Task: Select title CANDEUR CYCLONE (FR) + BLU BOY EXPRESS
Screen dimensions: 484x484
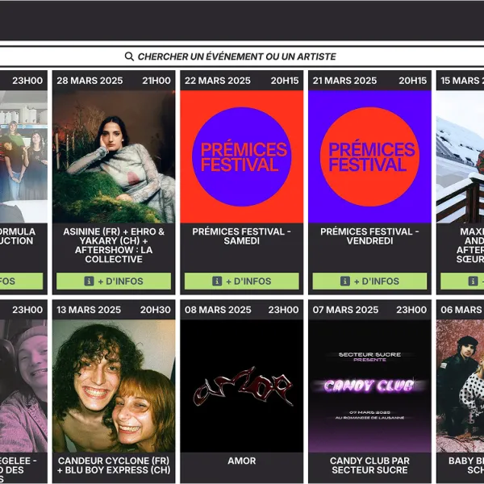Action: click(114, 465)
